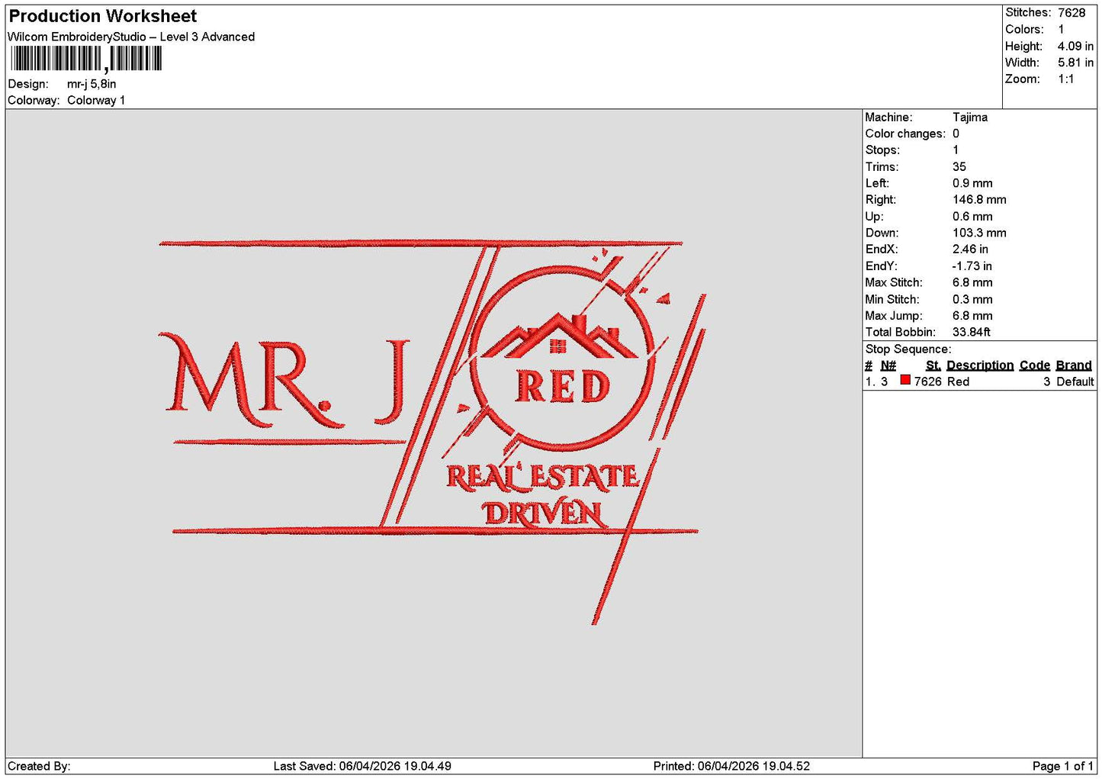1102x779 pixels.
Task: Click the Max Stitch value 6.8 mm
Action: click(x=972, y=282)
